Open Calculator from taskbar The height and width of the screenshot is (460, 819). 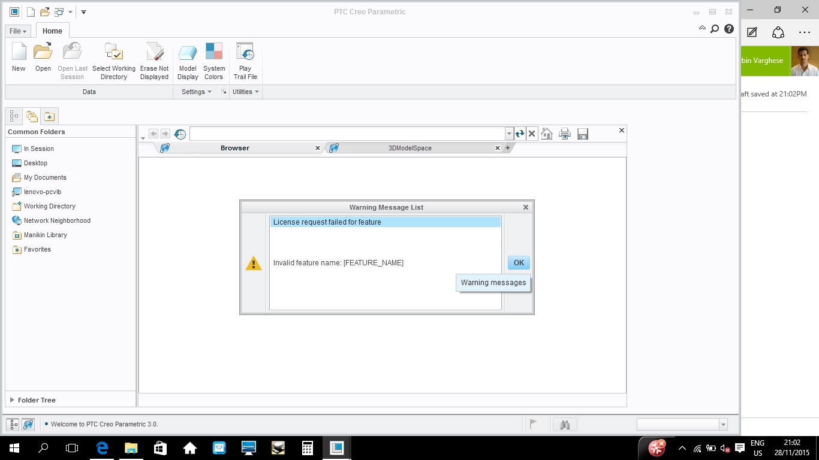(x=307, y=448)
